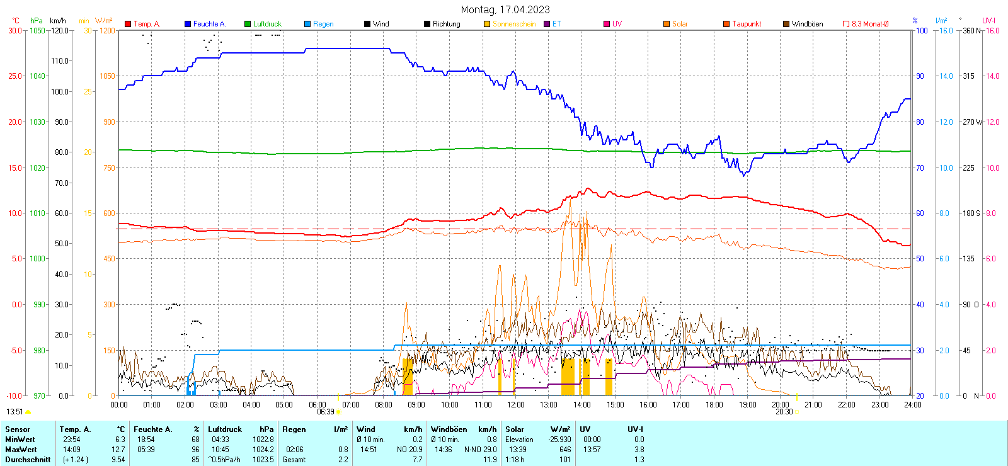
Task: Toggle the empty 8.3 Monat-Ø legend box
Action: point(846,24)
